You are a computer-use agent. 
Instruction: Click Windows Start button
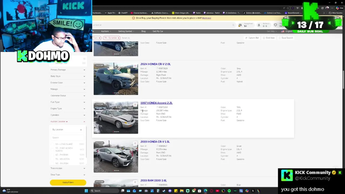86,191
